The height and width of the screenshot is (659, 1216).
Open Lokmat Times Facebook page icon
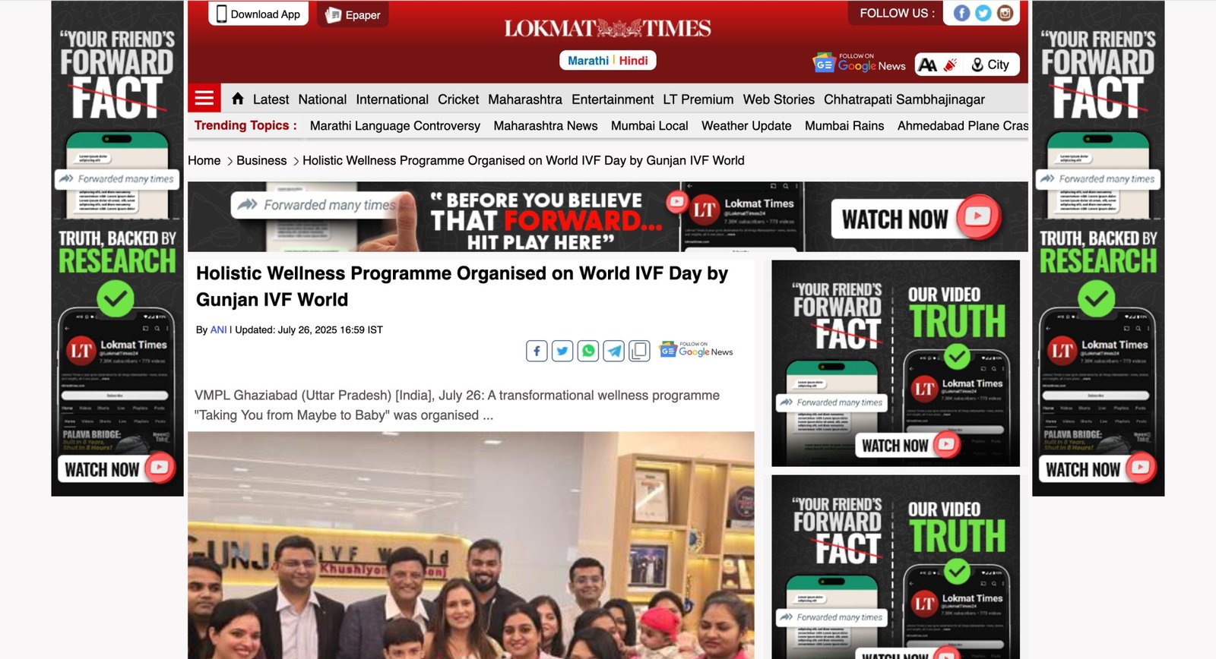pyautogui.click(x=961, y=13)
